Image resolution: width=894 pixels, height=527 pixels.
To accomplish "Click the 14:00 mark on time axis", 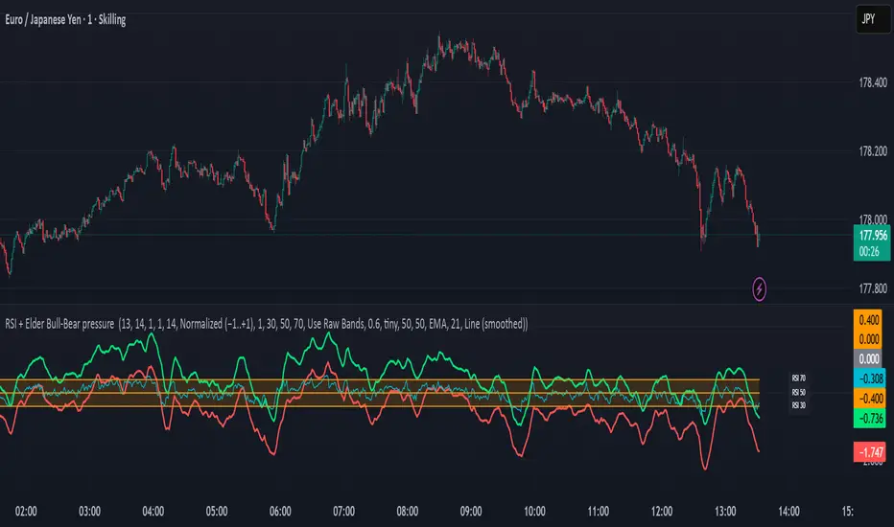I will pyautogui.click(x=789, y=511).
